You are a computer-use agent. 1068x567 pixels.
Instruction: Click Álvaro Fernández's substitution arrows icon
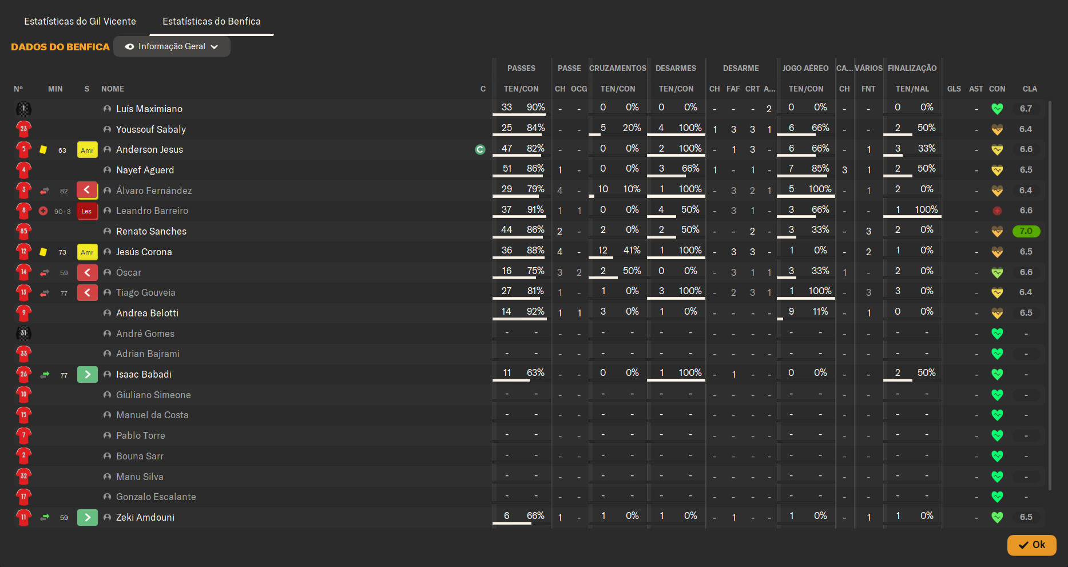tap(45, 191)
